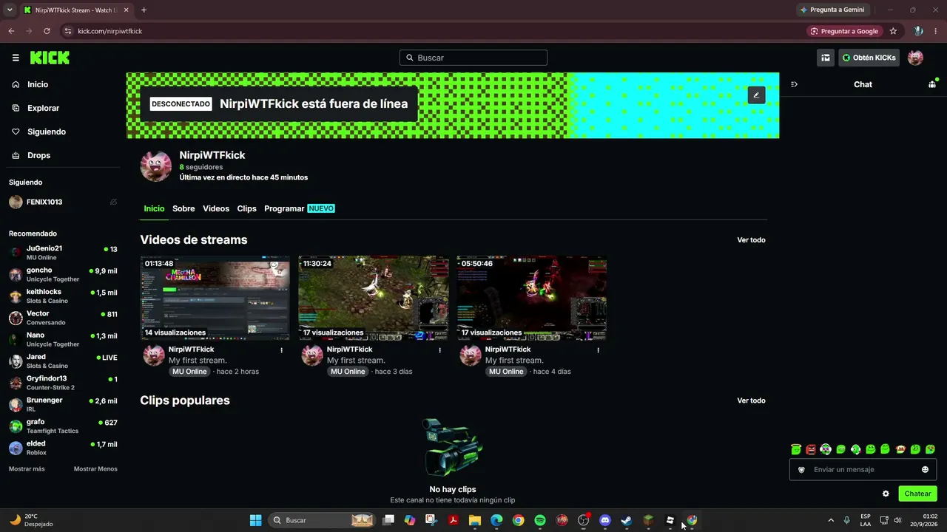Click the Buscar search field on Kick
The height and width of the screenshot is (532, 947).
473,58
